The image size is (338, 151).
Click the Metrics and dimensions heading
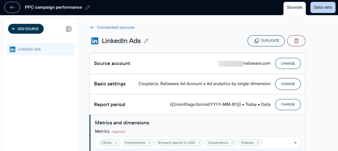(122, 123)
